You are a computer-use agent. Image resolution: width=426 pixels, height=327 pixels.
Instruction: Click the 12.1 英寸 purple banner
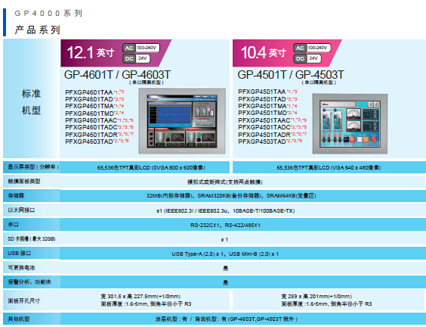click(116, 53)
